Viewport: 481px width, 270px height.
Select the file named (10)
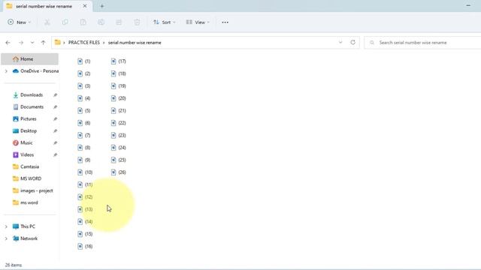click(85, 172)
